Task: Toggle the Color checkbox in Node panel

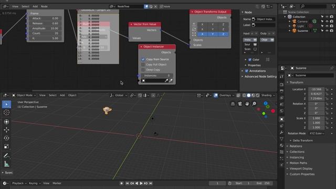Action: (250, 59)
